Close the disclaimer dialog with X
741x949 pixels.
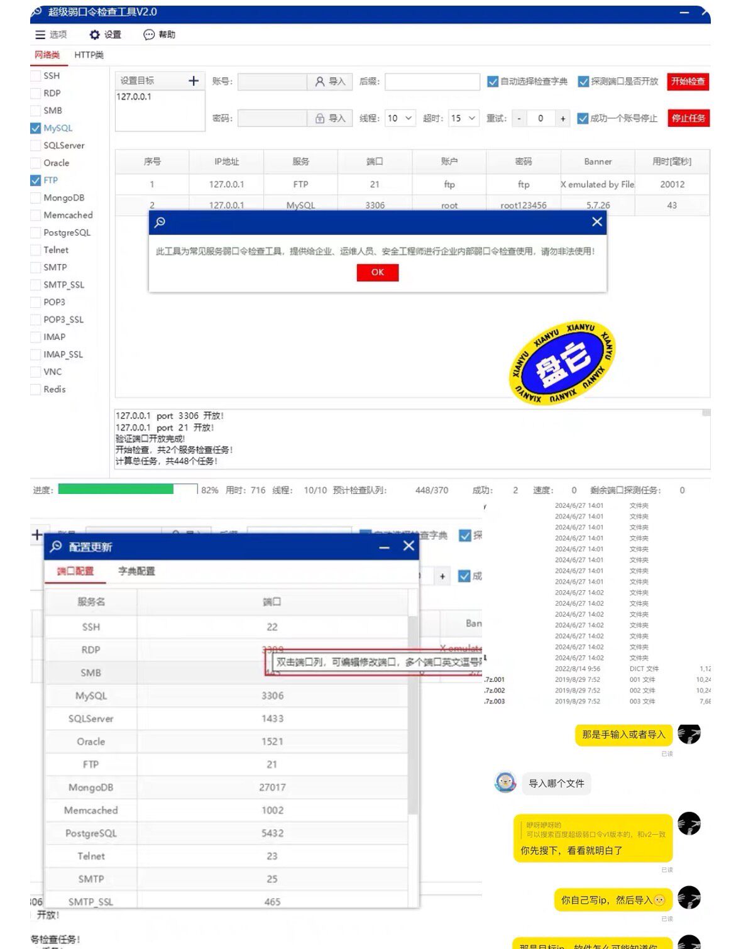pyautogui.click(x=596, y=222)
